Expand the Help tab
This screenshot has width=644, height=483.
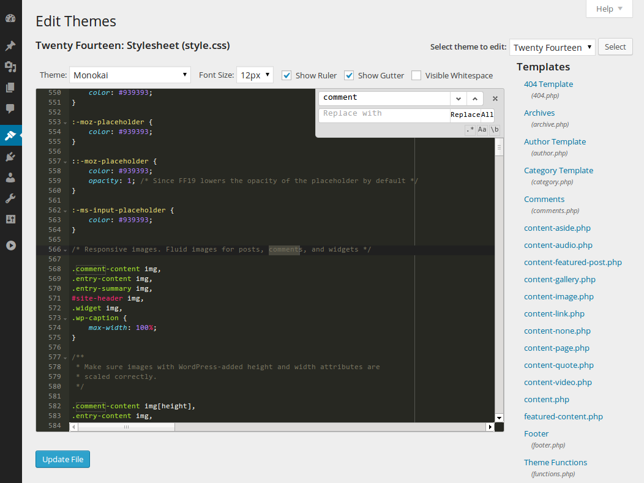[609, 9]
